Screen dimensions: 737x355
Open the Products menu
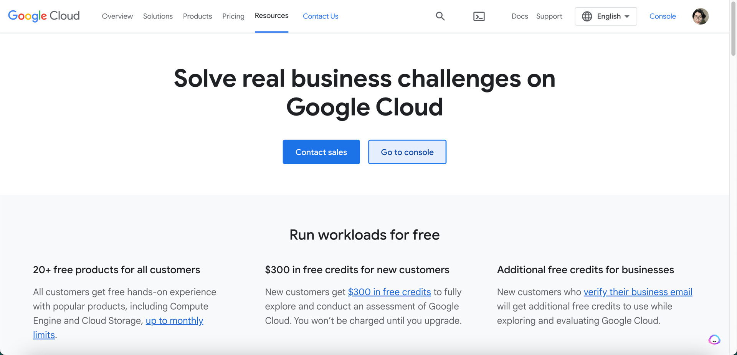tap(197, 16)
